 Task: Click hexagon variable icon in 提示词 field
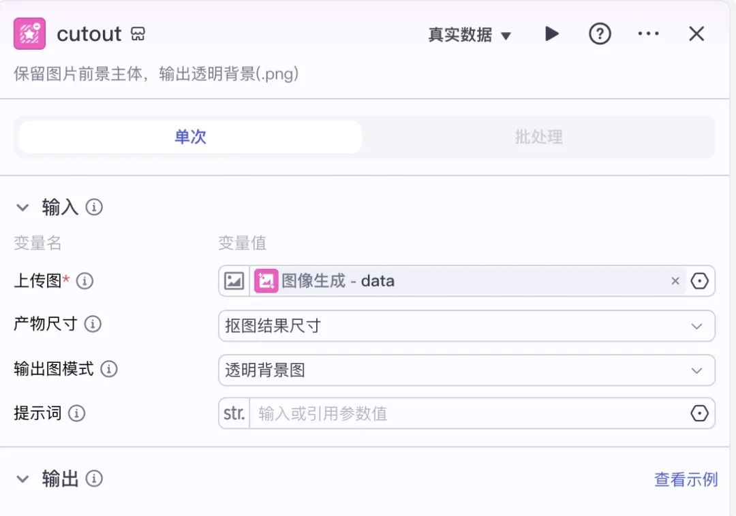(699, 413)
